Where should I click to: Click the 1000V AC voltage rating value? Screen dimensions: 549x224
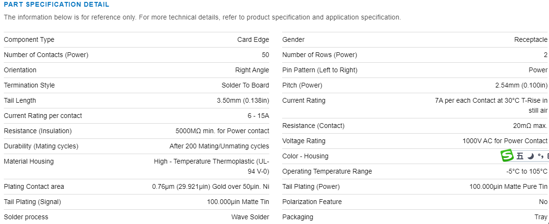point(505,141)
